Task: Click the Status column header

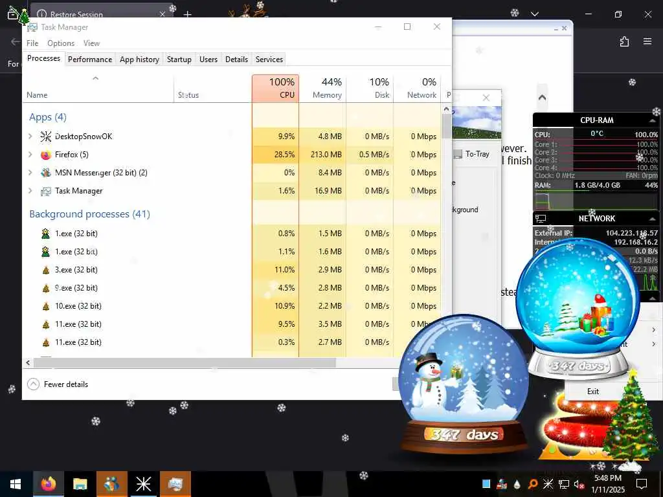Action: 212,88
